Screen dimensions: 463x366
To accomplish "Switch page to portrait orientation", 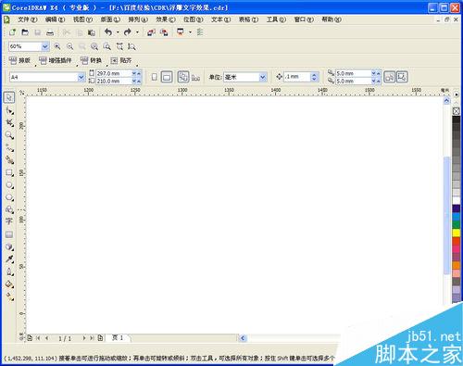I will coord(155,77).
